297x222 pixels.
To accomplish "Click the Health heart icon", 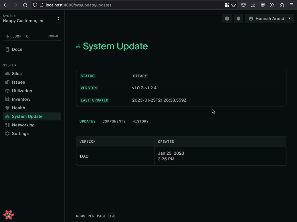I will [x=7, y=108].
